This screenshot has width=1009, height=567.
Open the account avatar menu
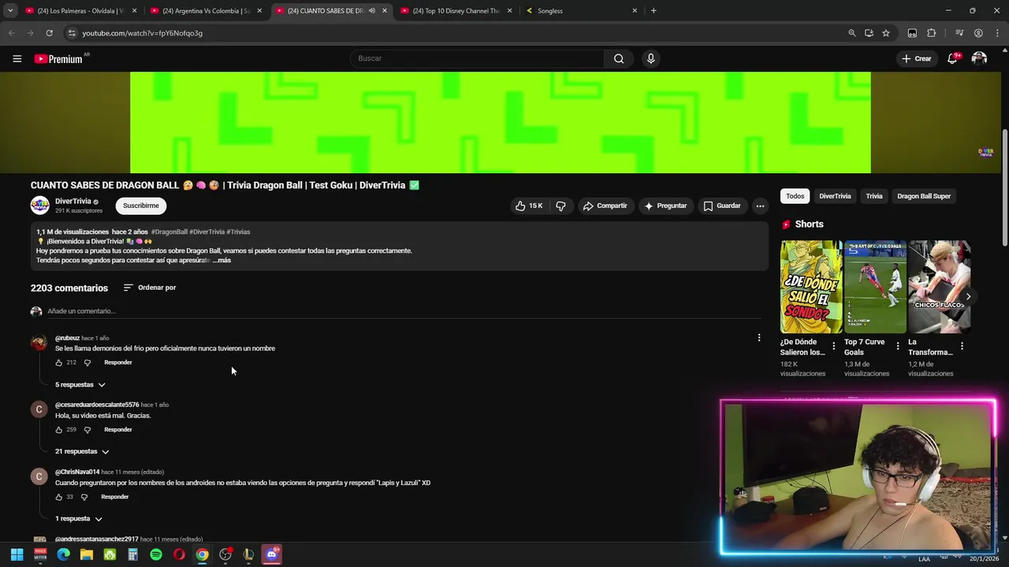pyautogui.click(x=979, y=58)
